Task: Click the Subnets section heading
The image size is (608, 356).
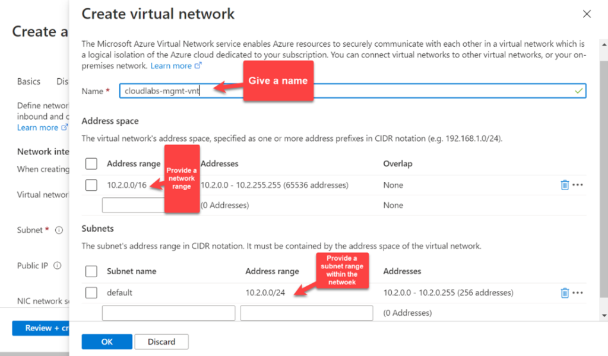Action: click(98, 229)
